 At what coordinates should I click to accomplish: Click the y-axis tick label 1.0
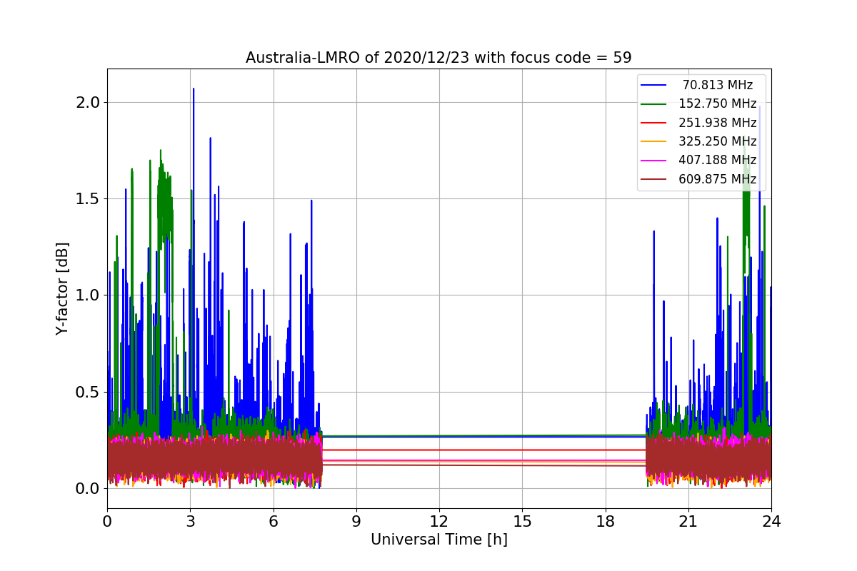89,295
